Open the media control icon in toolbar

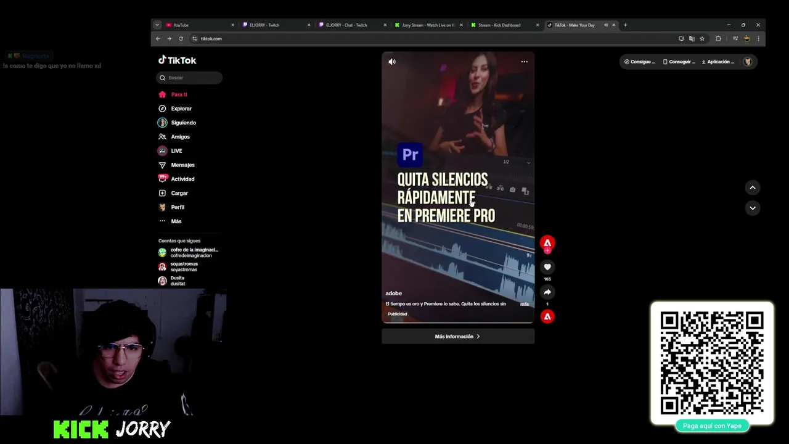pyautogui.click(x=735, y=39)
